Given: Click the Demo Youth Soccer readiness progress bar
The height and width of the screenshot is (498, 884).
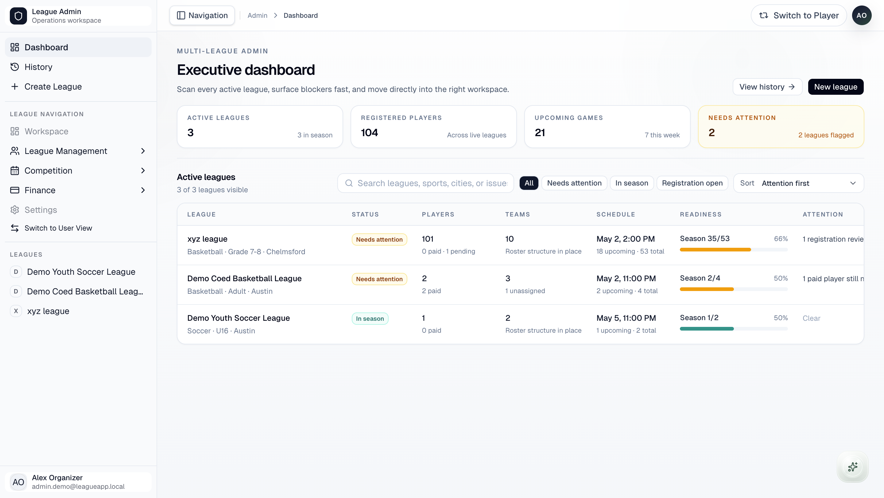Looking at the screenshot, I should coord(734,329).
